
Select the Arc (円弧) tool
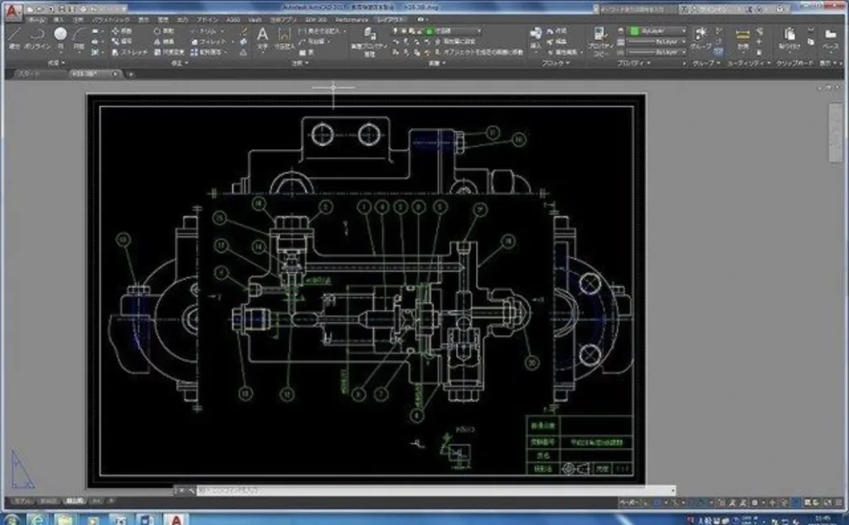pos(79,38)
